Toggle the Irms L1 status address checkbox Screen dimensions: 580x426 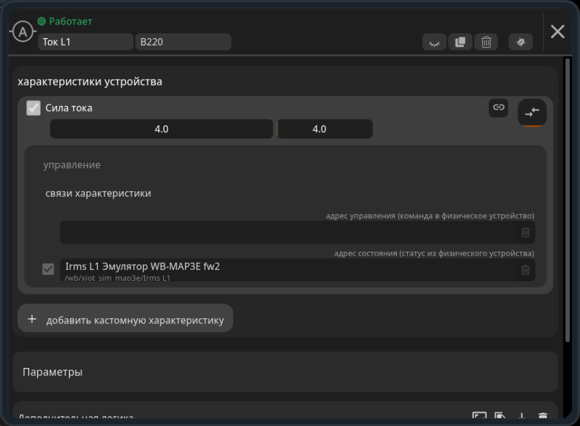[48, 269]
